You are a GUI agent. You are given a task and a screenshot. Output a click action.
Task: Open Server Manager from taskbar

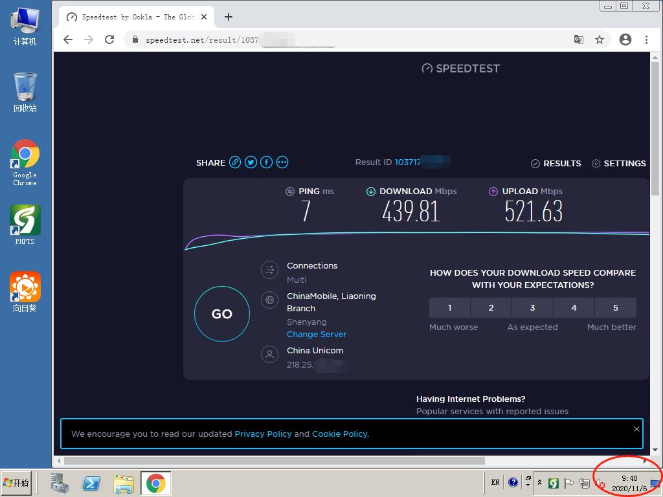tap(59, 483)
